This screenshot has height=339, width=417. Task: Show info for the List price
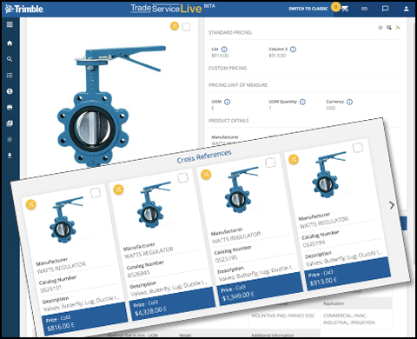click(x=224, y=50)
